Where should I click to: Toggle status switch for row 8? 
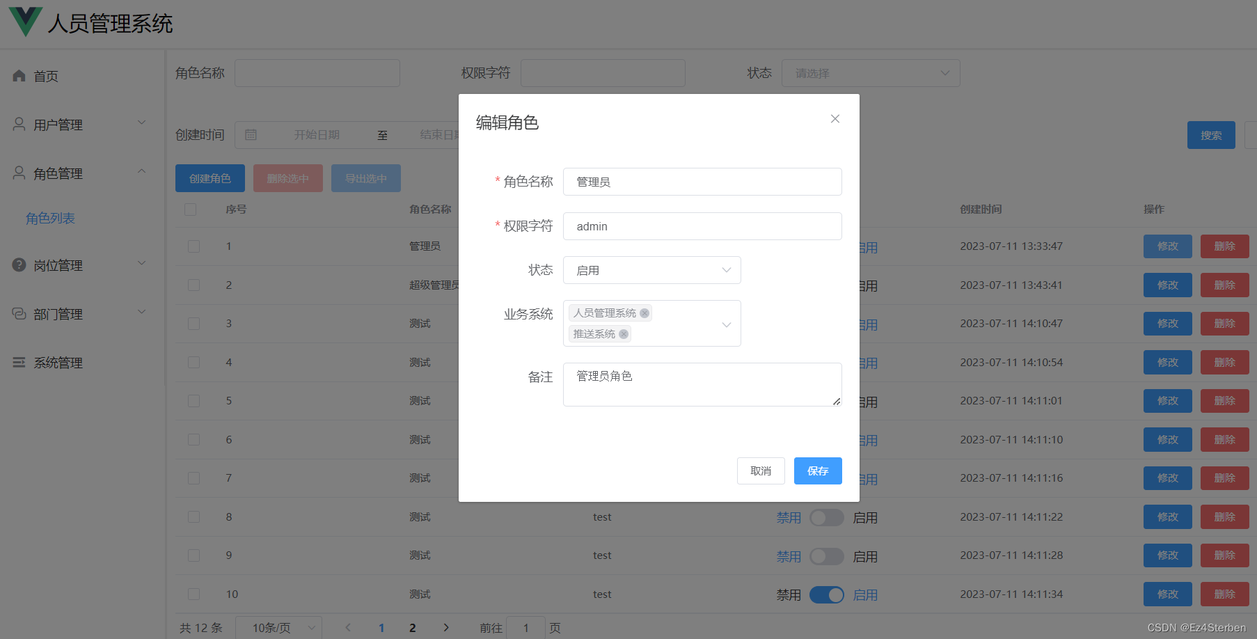[x=827, y=517]
